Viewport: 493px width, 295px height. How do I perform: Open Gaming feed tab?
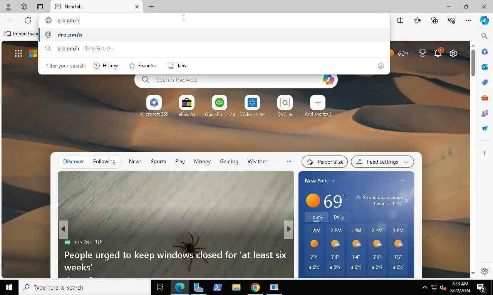(229, 161)
